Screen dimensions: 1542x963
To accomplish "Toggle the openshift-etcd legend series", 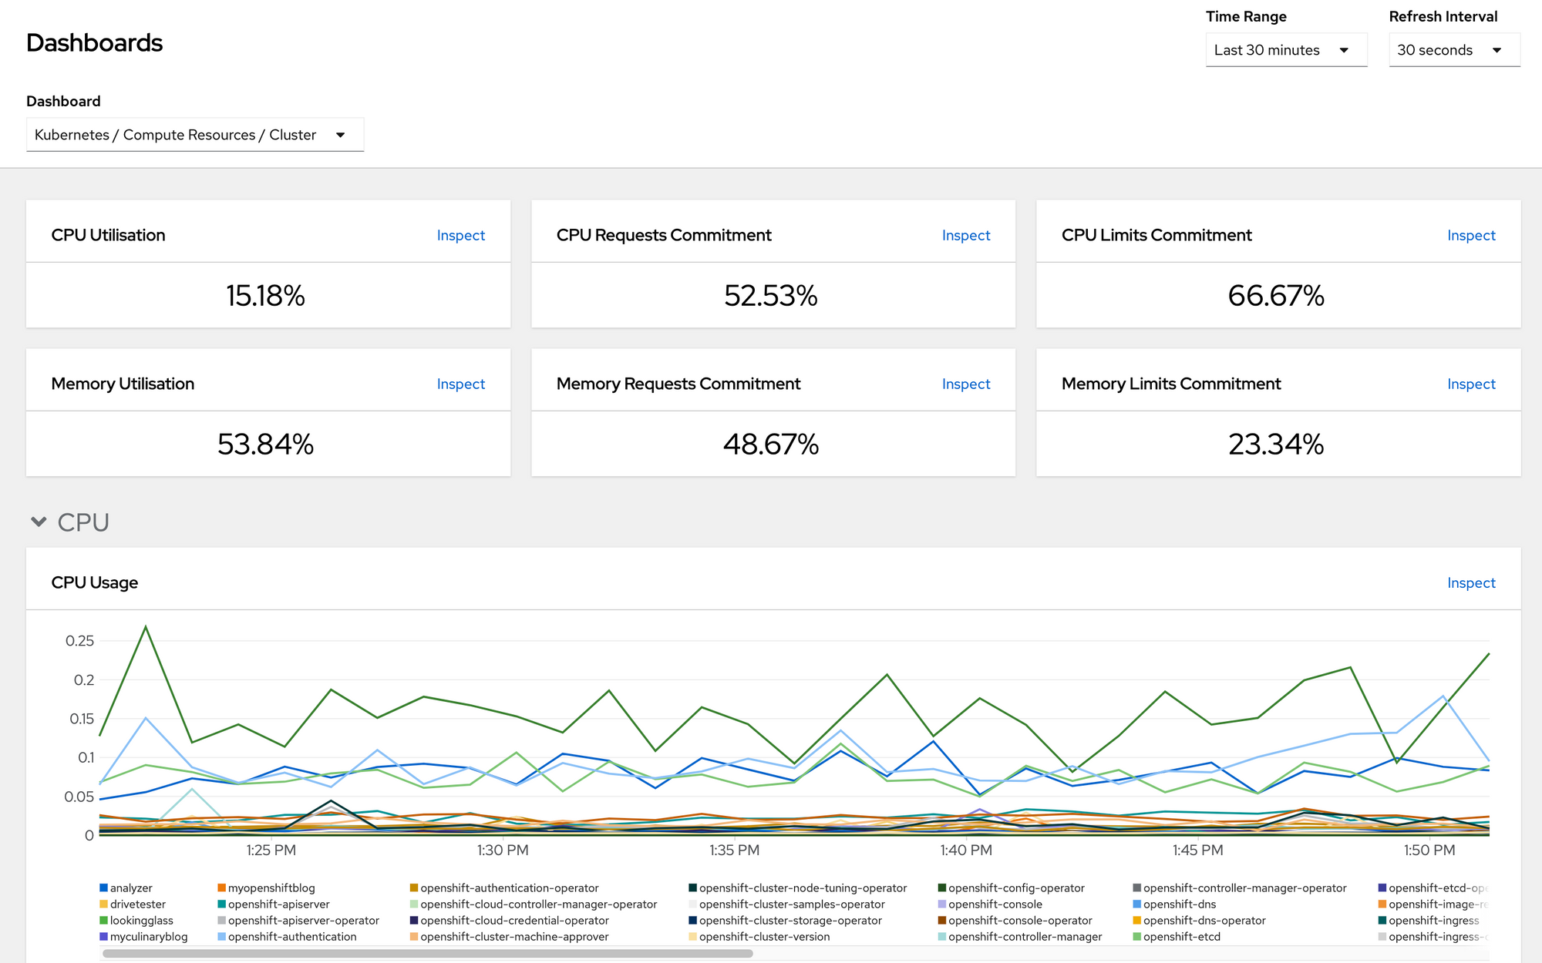I will [1181, 937].
